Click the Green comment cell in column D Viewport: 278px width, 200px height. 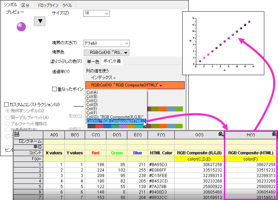117,153
